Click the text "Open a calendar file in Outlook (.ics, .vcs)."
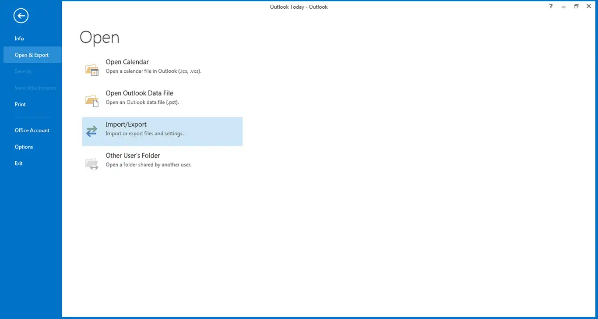 (x=154, y=71)
